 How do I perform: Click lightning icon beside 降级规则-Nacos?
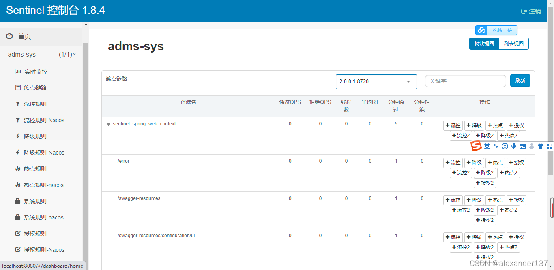tap(17, 152)
